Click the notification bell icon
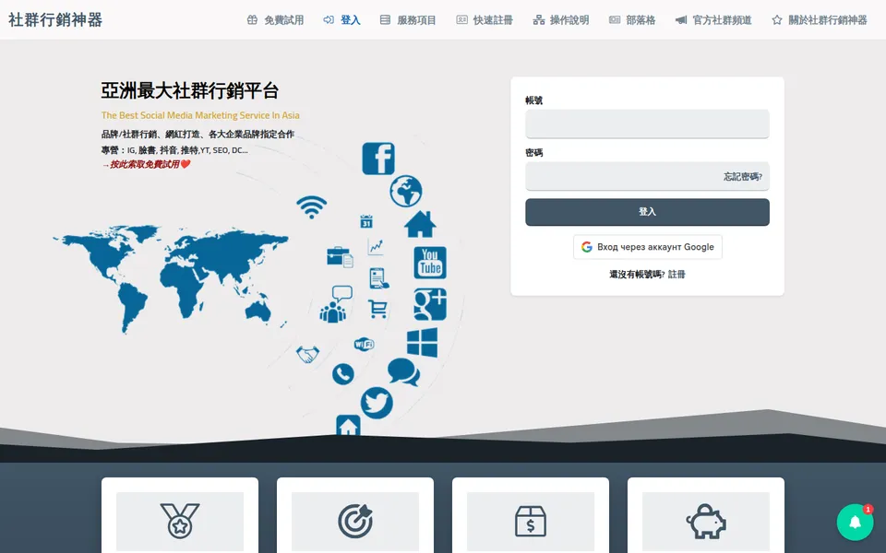Viewport: 886px width, 553px height. coord(855,522)
